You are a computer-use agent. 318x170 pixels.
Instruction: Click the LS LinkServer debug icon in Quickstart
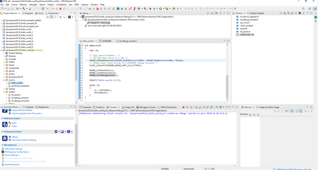point(56,132)
